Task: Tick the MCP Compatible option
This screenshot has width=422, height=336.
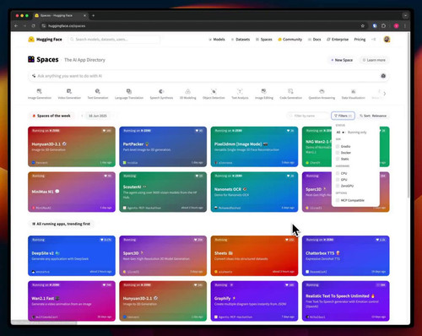Action: (x=338, y=200)
